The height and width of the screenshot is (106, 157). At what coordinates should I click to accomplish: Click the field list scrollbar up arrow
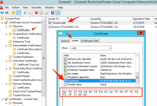[137, 56]
